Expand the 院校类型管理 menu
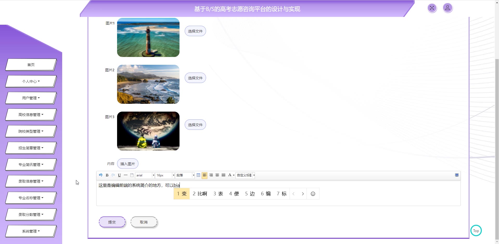 click(x=31, y=131)
